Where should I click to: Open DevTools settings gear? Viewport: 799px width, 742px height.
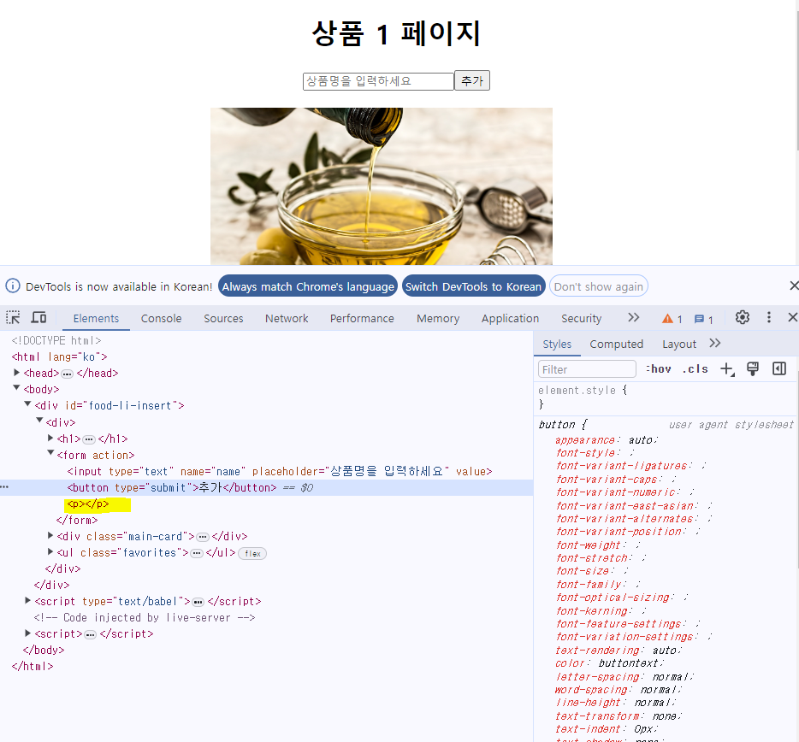tap(743, 318)
